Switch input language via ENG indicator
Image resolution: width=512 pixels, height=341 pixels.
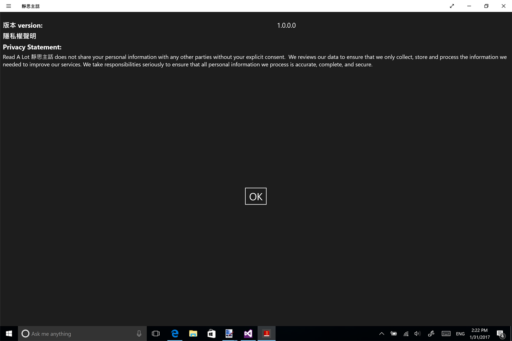[460, 334]
